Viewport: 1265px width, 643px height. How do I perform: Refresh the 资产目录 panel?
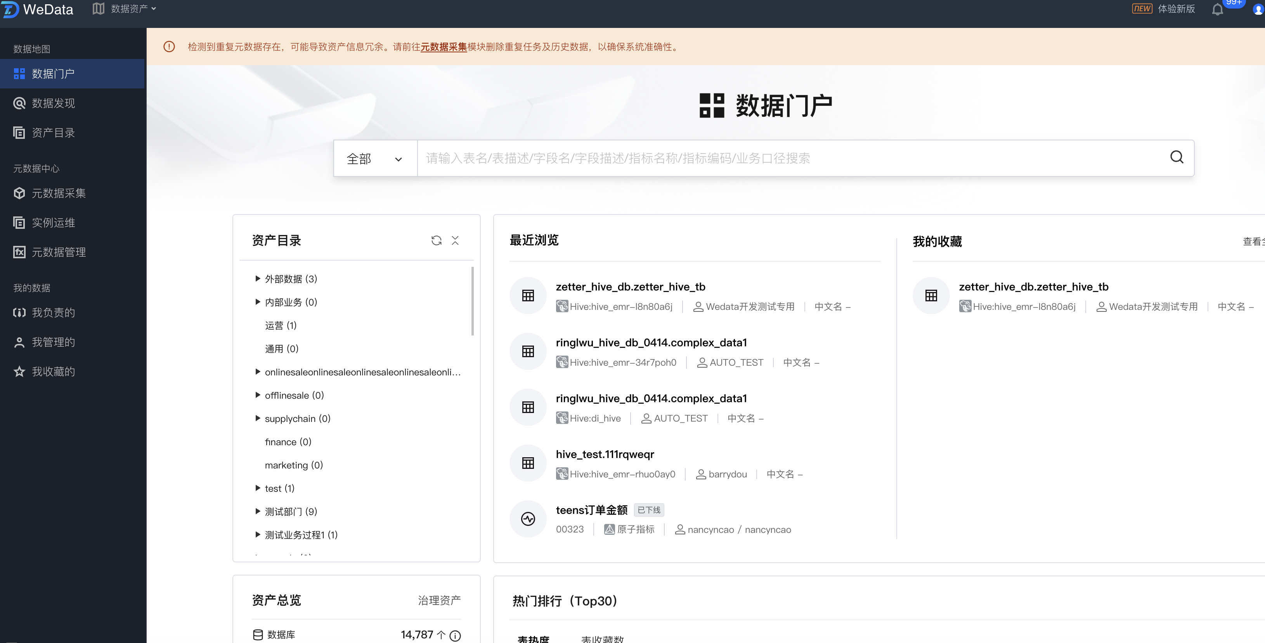436,240
